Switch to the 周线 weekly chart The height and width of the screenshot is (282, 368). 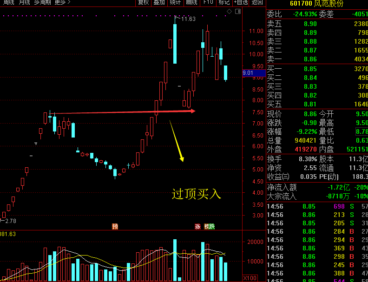(x=8, y=2)
